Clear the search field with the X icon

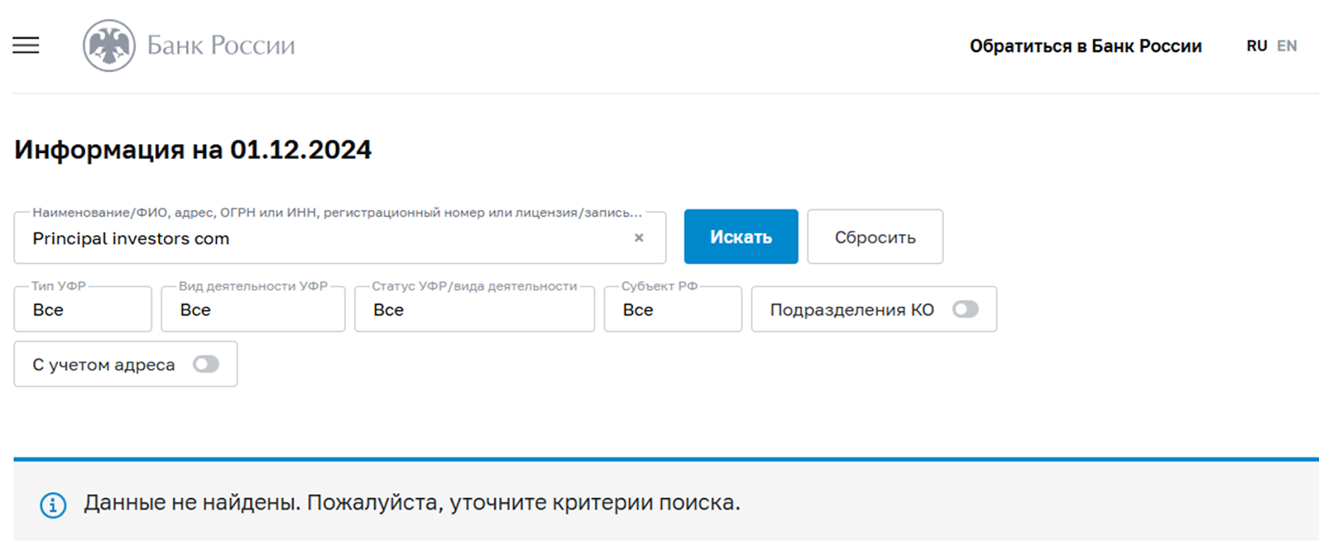coord(639,237)
